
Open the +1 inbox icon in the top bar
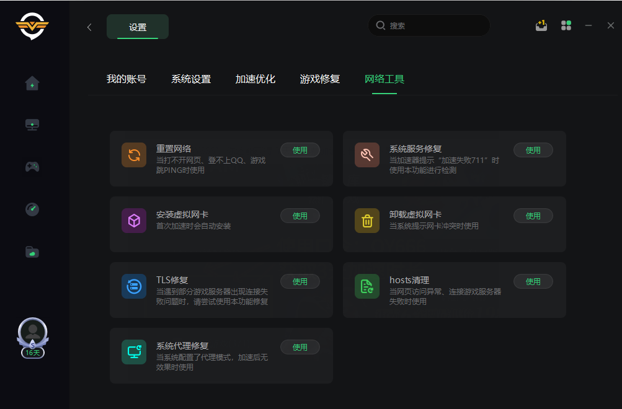(x=541, y=25)
